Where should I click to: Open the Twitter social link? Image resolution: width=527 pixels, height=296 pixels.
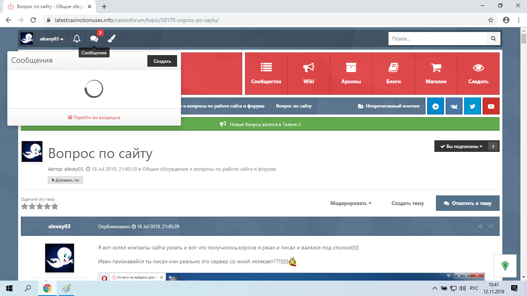click(472, 106)
